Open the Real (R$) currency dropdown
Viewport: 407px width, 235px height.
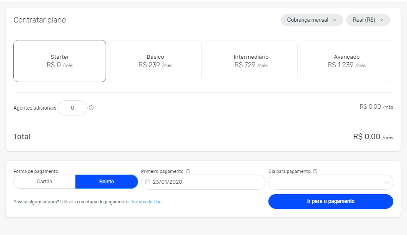pyautogui.click(x=368, y=20)
